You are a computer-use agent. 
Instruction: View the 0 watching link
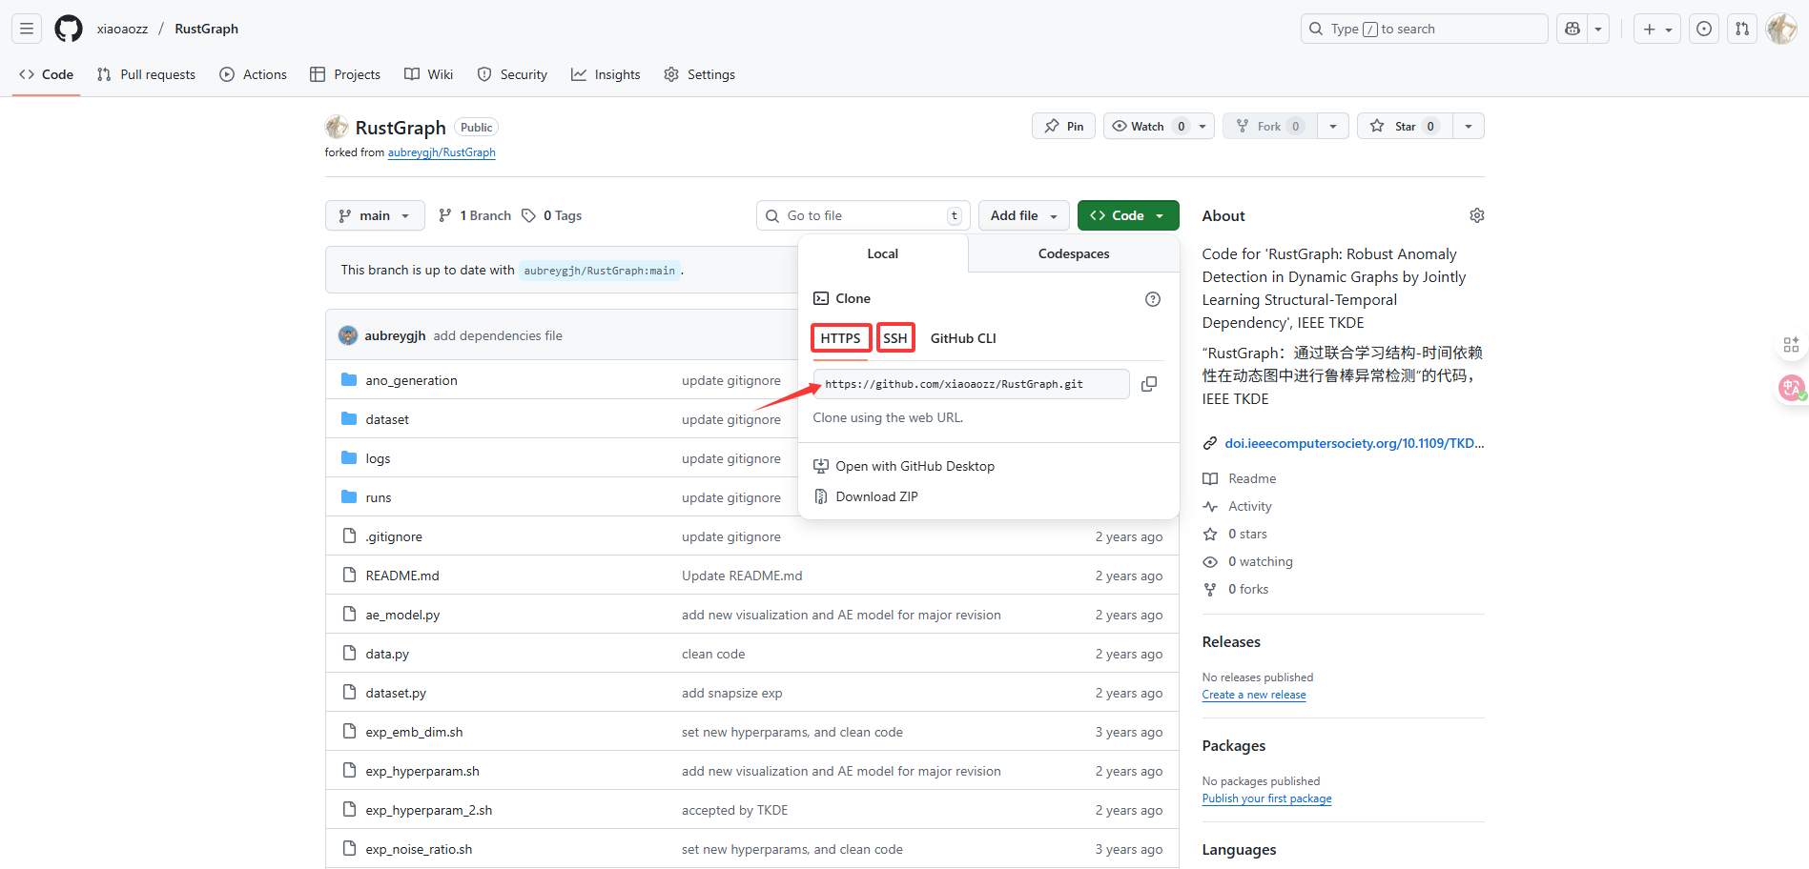pos(1248,561)
